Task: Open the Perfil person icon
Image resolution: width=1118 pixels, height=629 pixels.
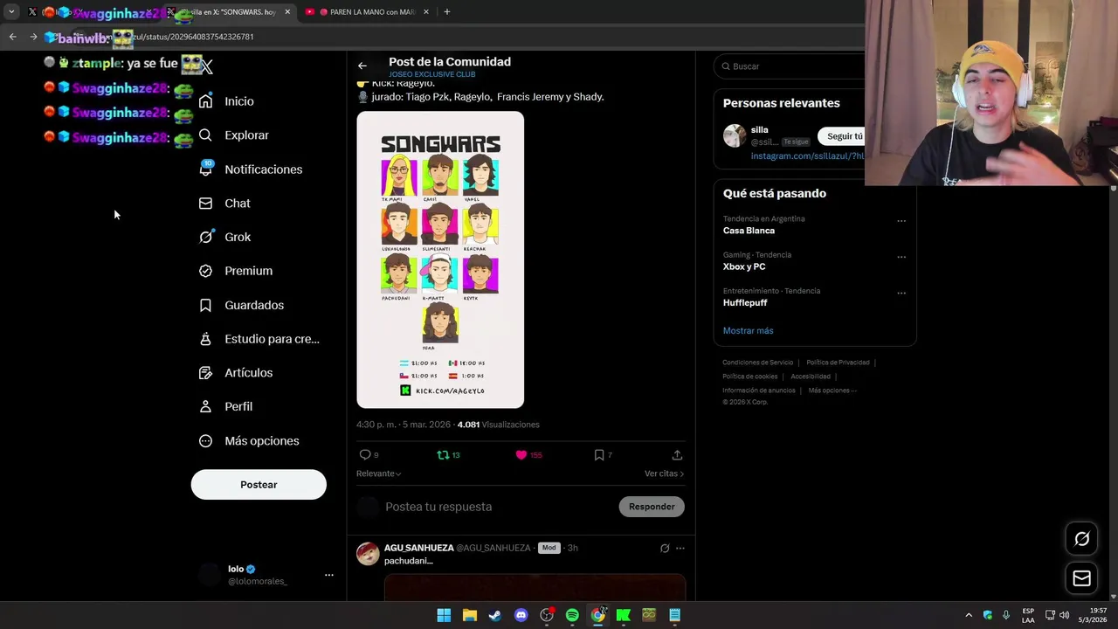Action: pyautogui.click(x=205, y=406)
